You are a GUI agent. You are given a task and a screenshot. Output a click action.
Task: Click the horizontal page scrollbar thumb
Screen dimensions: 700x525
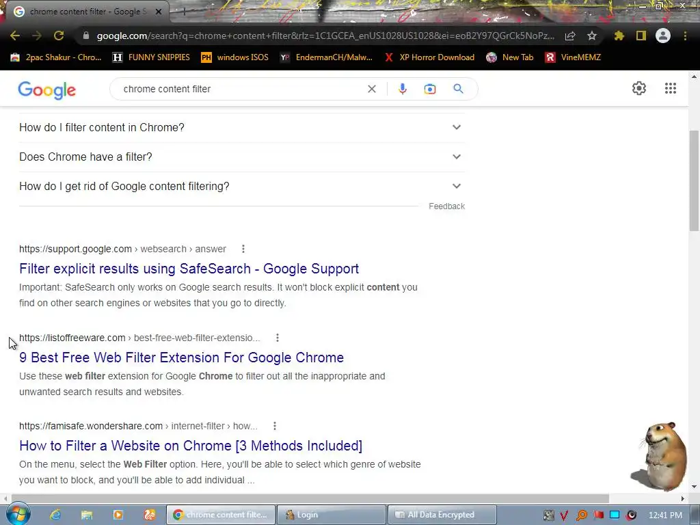pos(310,498)
